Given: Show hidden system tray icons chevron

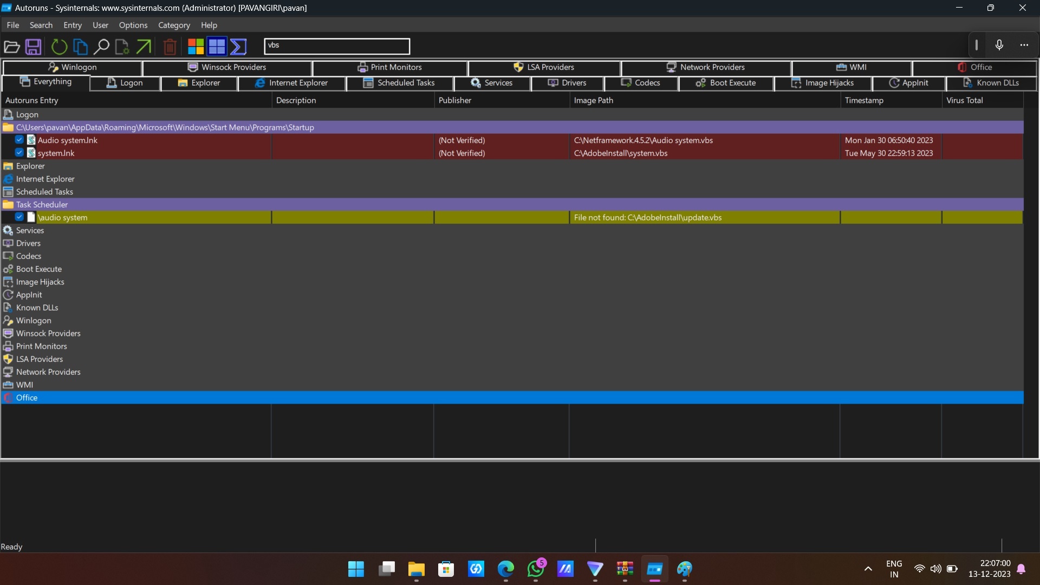Looking at the screenshot, I should [868, 569].
